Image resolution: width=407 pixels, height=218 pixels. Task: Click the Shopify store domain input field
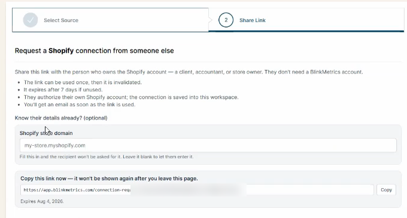click(x=208, y=145)
